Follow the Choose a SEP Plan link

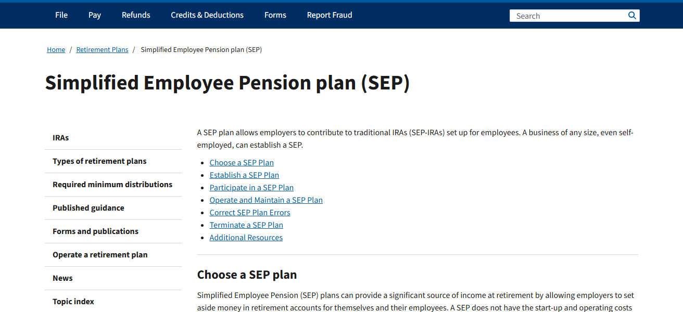point(242,162)
